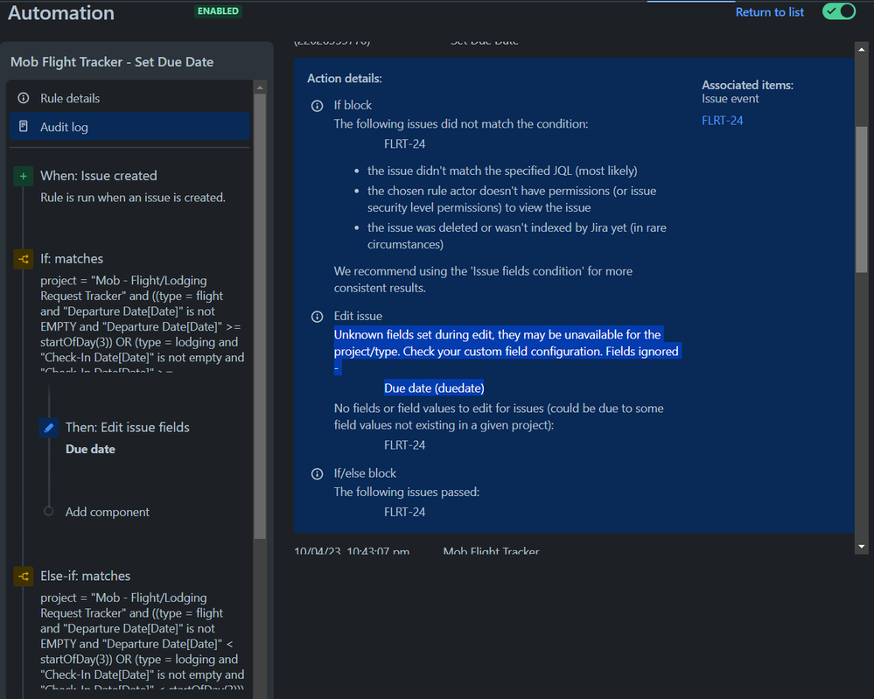Click FLRT-24 under the If/else block
Image resolution: width=874 pixels, height=699 pixels.
point(405,512)
